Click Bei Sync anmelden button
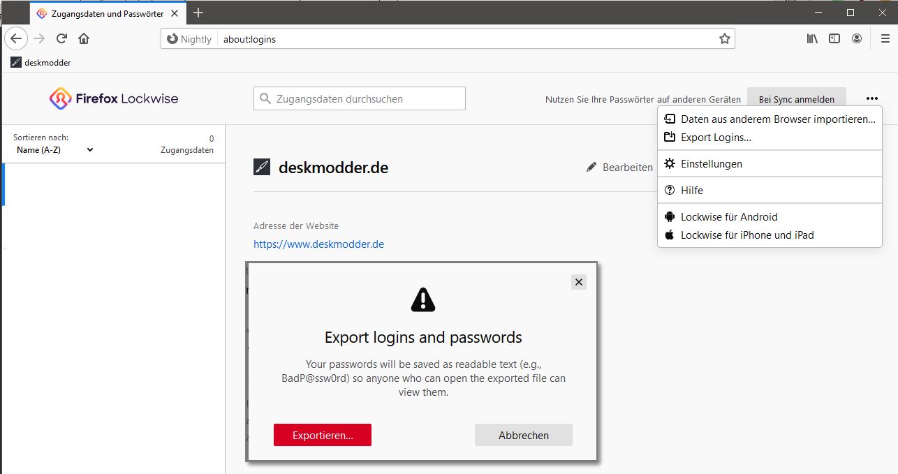The image size is (898, 474). (x=797, y=99)
